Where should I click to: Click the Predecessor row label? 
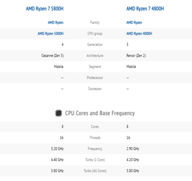[x=95, y=78]
